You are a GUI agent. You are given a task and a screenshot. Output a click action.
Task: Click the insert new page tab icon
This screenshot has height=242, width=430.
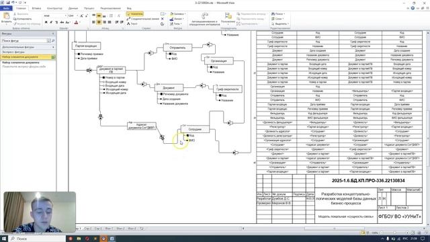pos(142,229)
